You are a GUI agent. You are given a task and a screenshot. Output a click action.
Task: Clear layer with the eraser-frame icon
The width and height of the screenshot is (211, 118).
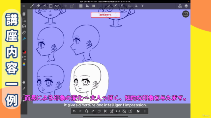[x=131, y=111]
